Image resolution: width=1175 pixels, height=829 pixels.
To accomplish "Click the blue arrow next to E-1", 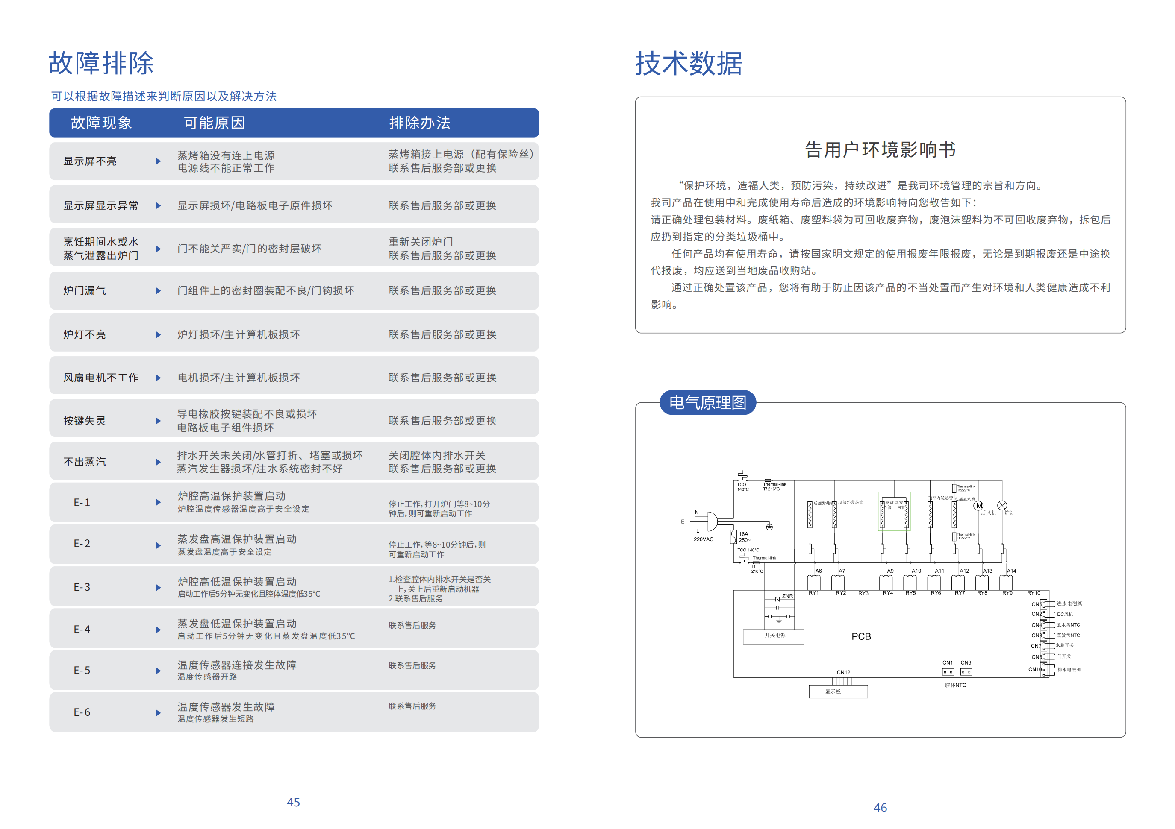I will (158, 502).
